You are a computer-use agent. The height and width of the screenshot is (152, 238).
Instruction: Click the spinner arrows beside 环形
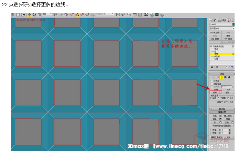click(221, 93)
